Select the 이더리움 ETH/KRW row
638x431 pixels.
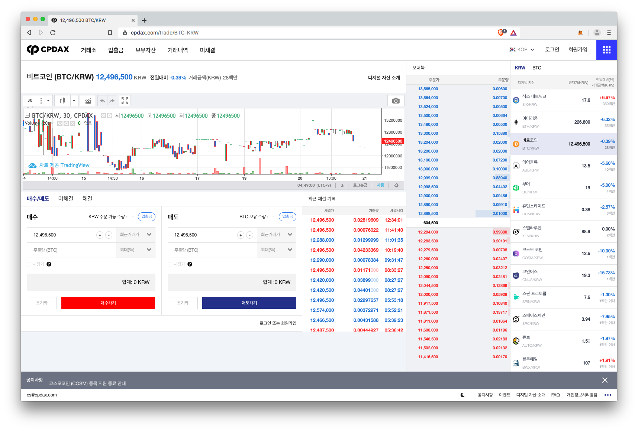tap(564, 122)
